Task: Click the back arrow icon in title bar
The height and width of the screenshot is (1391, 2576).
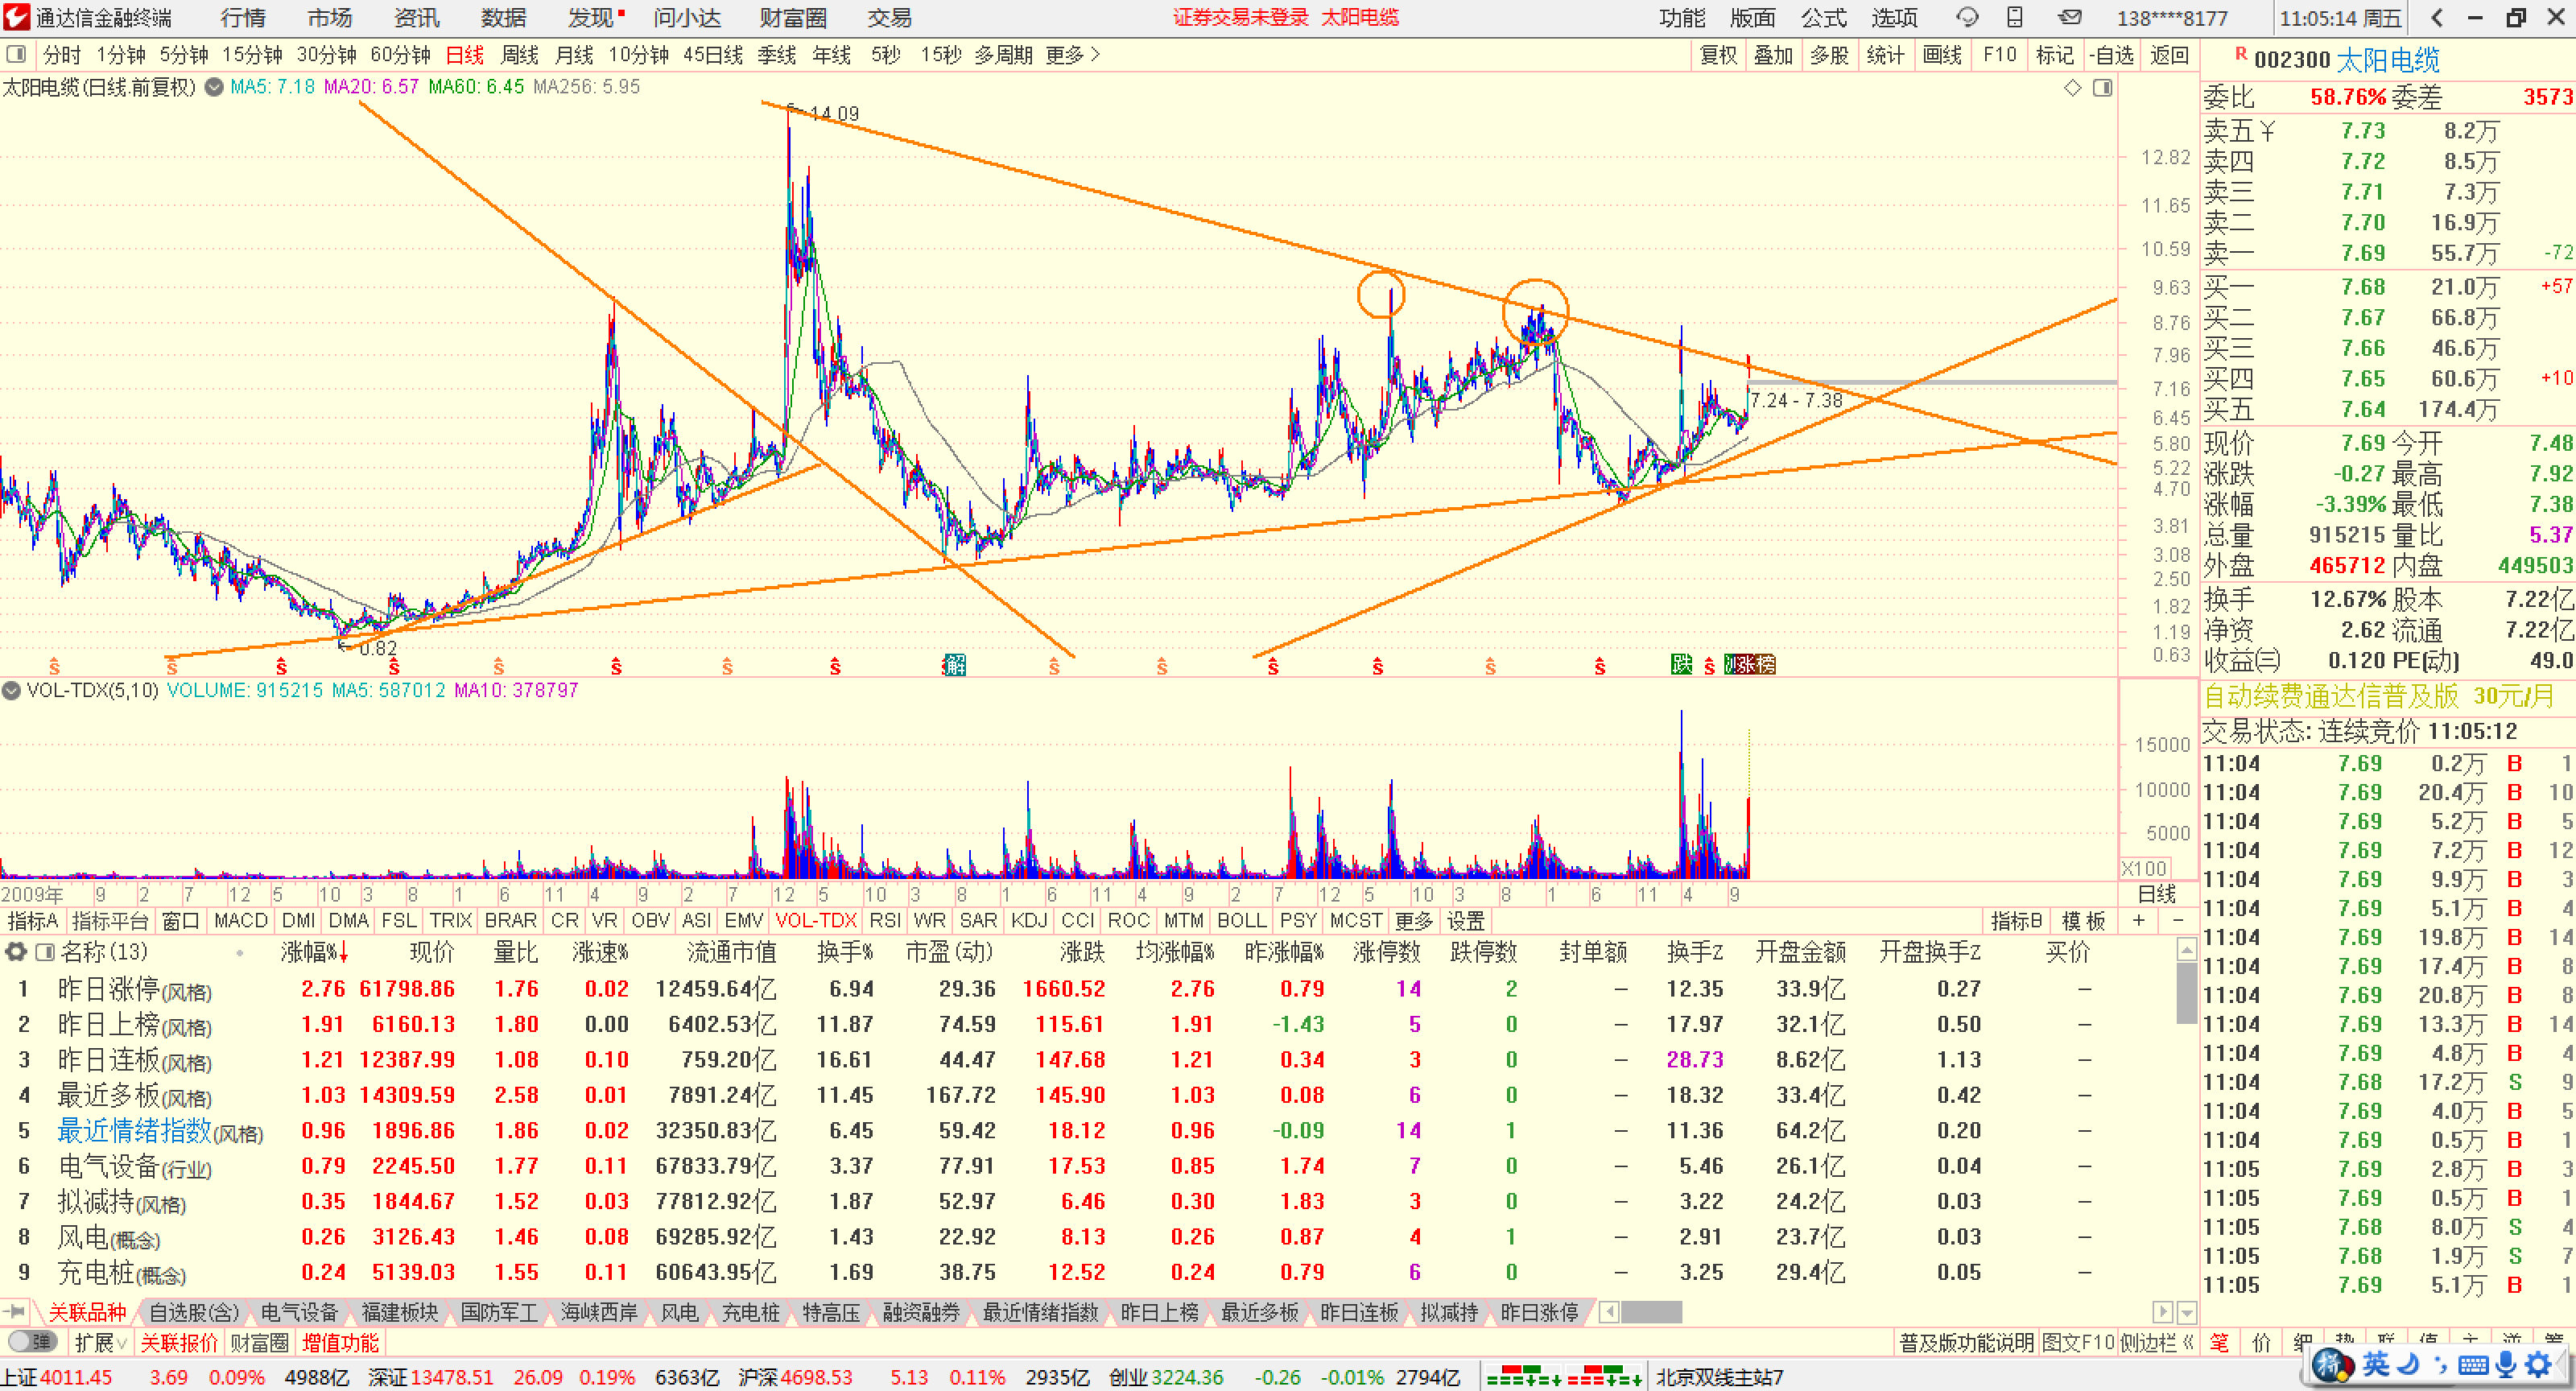Action: [2436, 17]
